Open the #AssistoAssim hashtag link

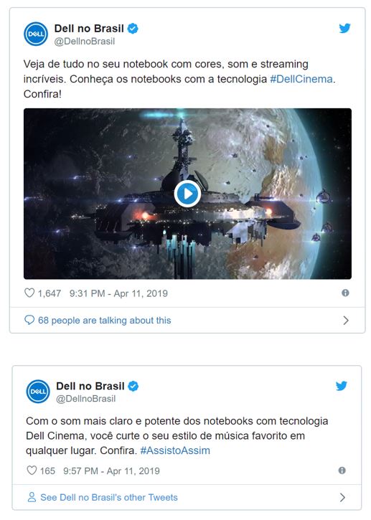coord(175,450)
